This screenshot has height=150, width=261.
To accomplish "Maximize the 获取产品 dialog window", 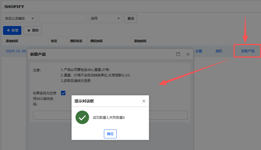I will 178,54.
